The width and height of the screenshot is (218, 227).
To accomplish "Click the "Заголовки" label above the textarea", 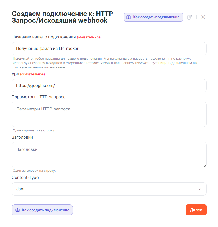I will tap(22, 137).
